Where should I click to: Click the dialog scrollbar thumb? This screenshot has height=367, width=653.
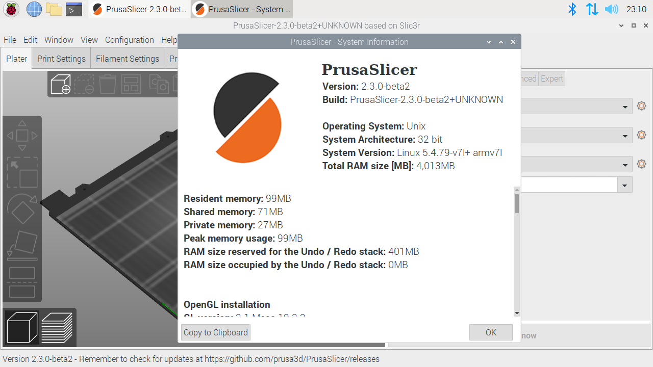517,203
